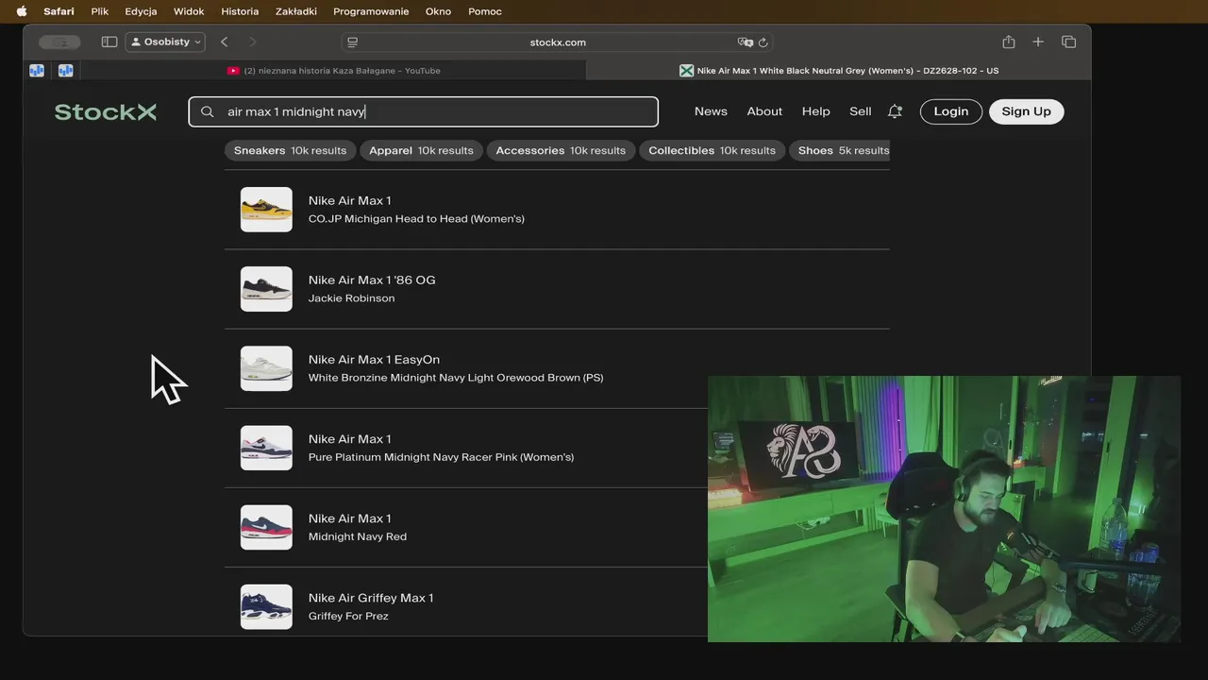Image resolution: width=1208 pixels, height=680 pixels.
Task: Open the News link
Action: (711, 111)
